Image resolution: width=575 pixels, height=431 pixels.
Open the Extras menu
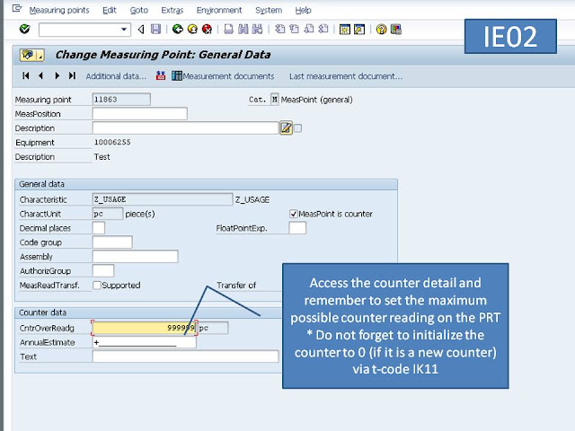tap(172, 10)
